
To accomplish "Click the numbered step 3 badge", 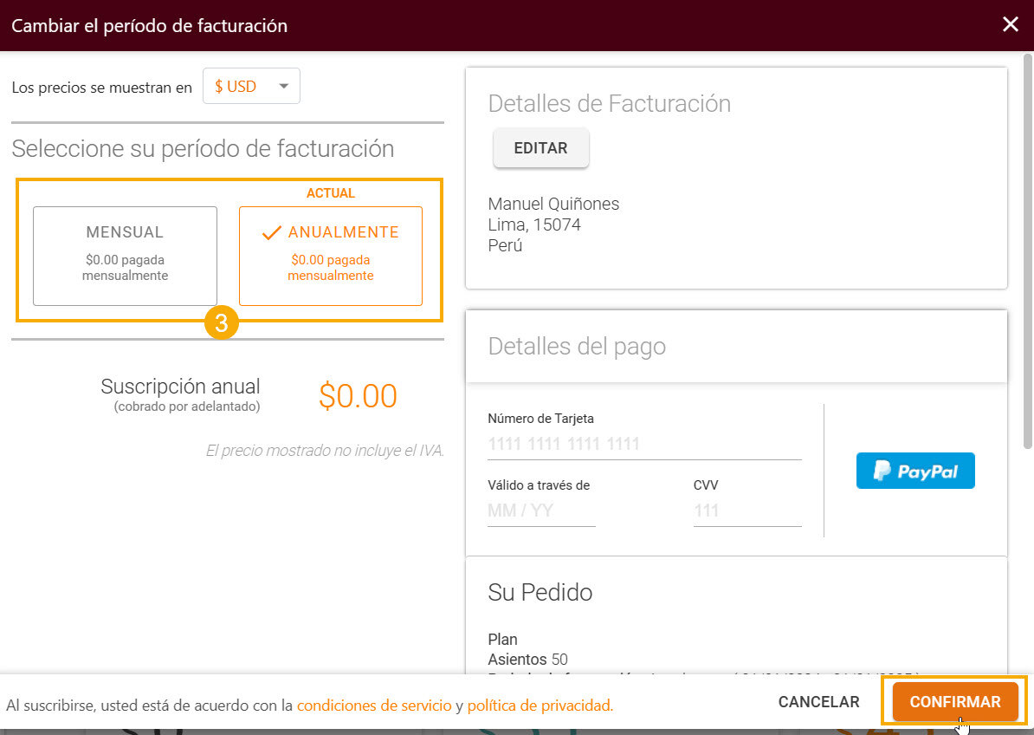I will click(x=222, y=322).
